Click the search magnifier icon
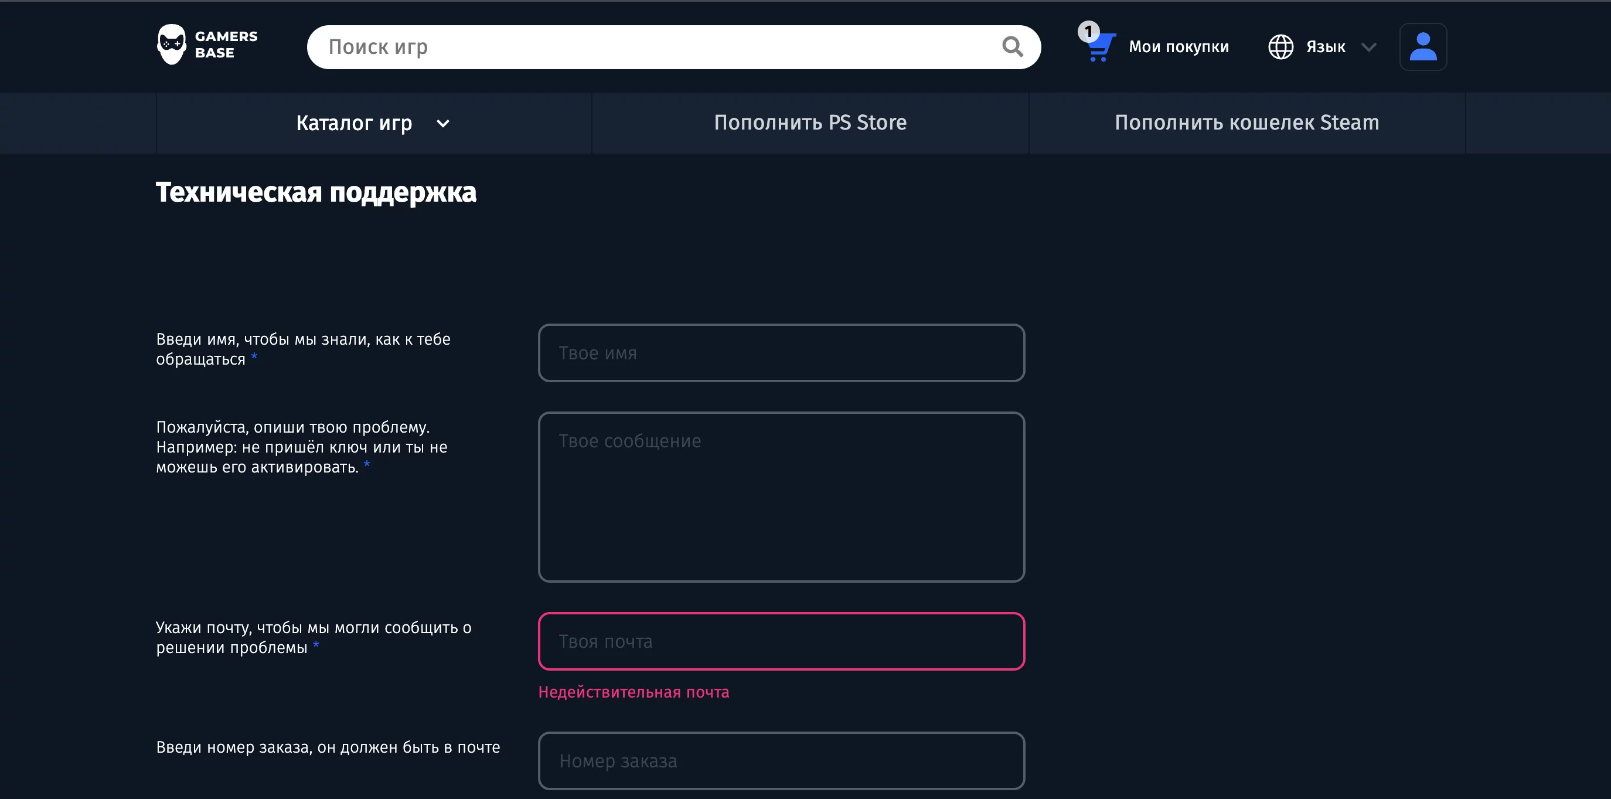 1011,46
